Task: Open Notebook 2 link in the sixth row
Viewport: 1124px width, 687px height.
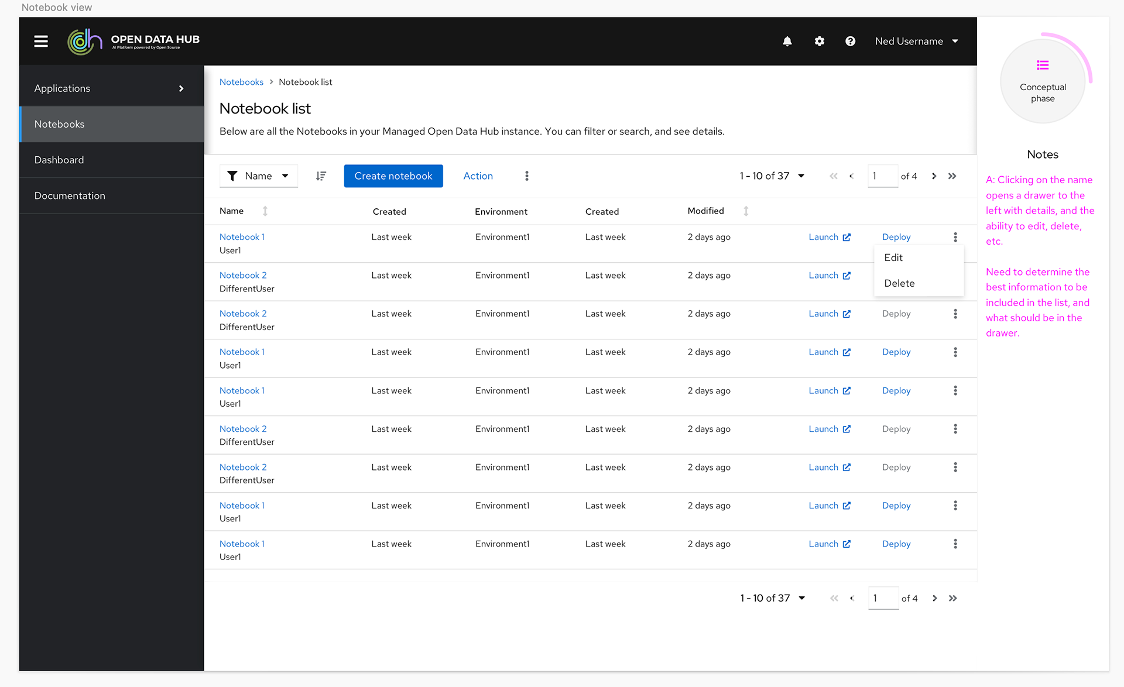Action: [243, 429]
